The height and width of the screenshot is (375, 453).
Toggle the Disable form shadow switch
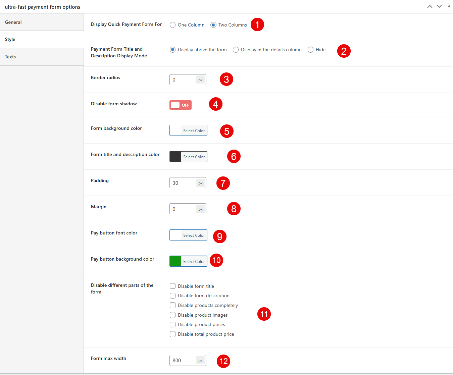tap(180, 105)
